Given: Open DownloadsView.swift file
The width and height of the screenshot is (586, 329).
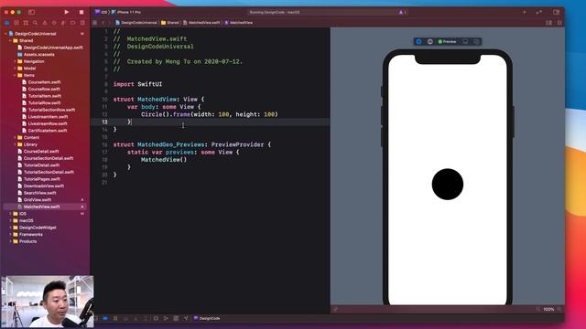Looking at the screenshot, I should [40, 186].
